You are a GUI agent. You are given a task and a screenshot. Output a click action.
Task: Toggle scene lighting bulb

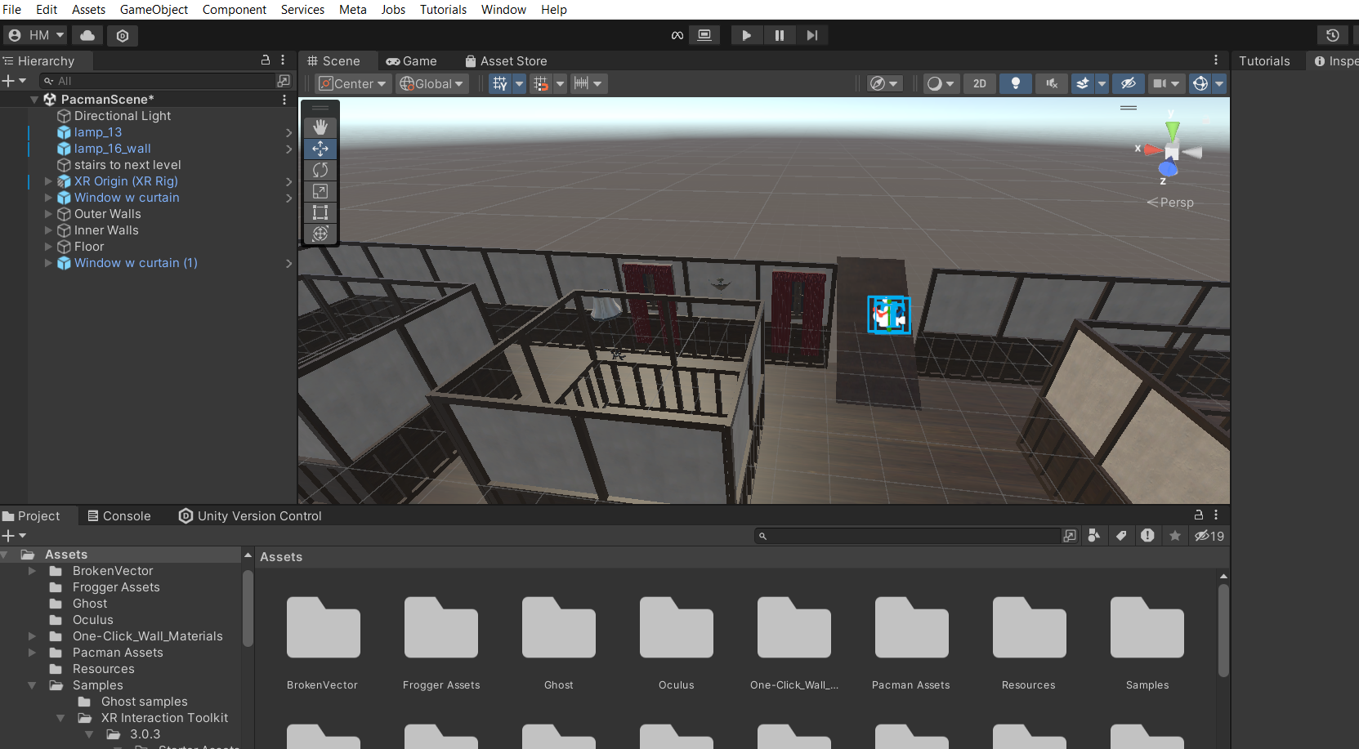click(1016, 83)
